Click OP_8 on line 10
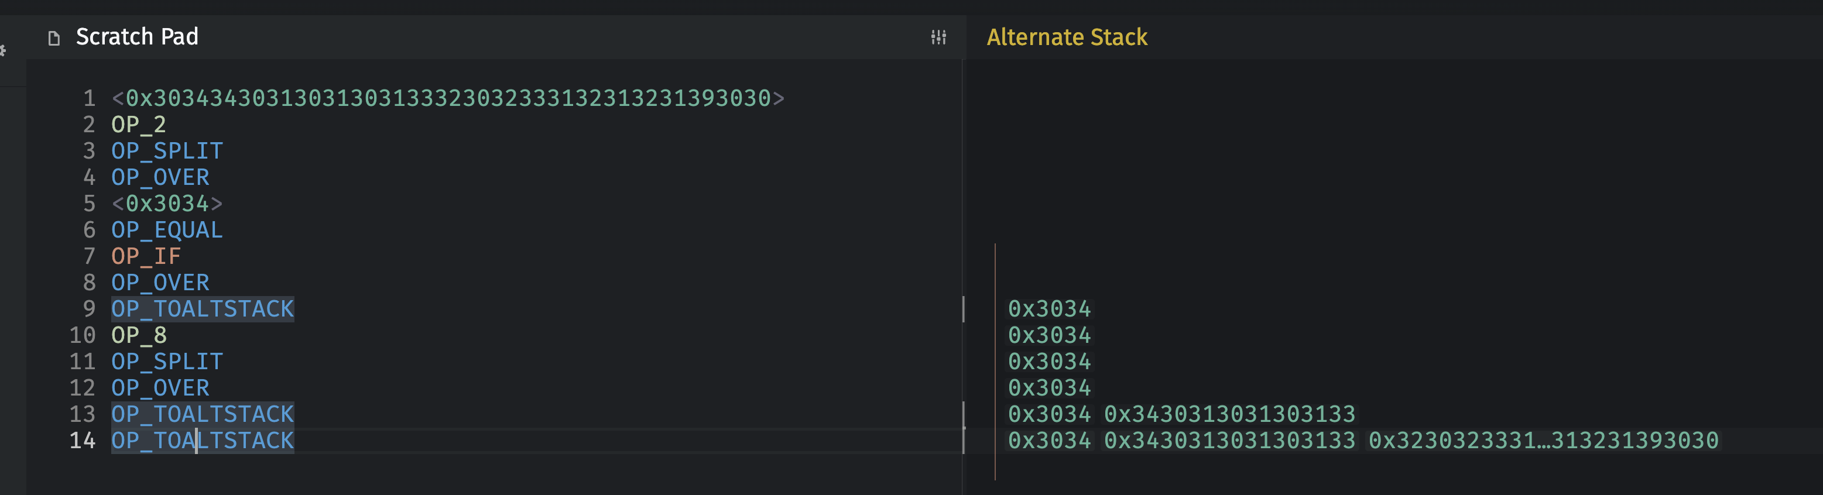Image resolution: width=1823 pixels, height=495 pixels. 139,335
